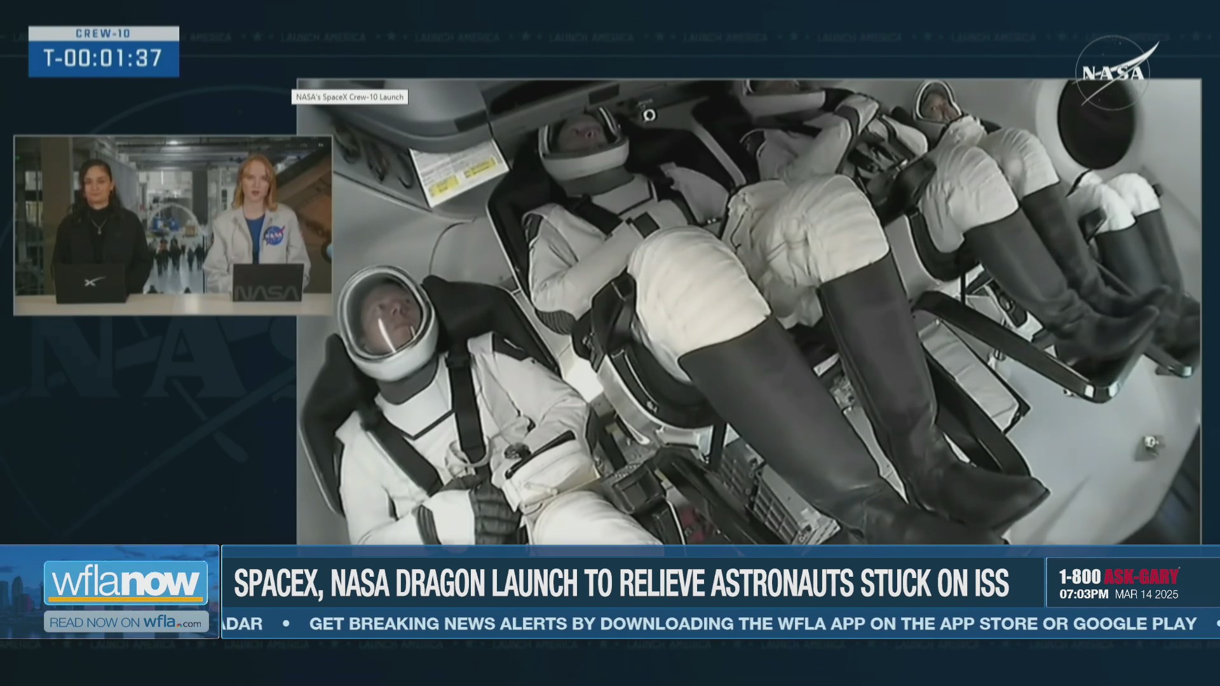Image resolution: width=1220 pixels, height=686 pixels.
Task: Open READ NOW ON wfla.com link
Action: click(126, 622)
